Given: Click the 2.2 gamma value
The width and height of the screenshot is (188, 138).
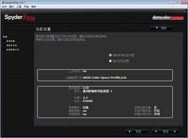Looking at the screenshot, I should (85, 98).
